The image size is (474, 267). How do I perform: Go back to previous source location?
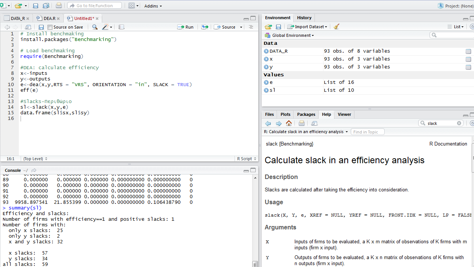tap(7, 27)
